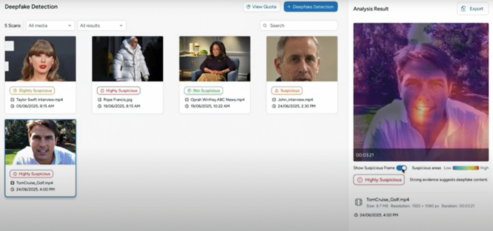Click the suspicious areas Low-High color scale
Image resolution: width=493 pixels, height=231 pixels.
[x=466, y=168]
